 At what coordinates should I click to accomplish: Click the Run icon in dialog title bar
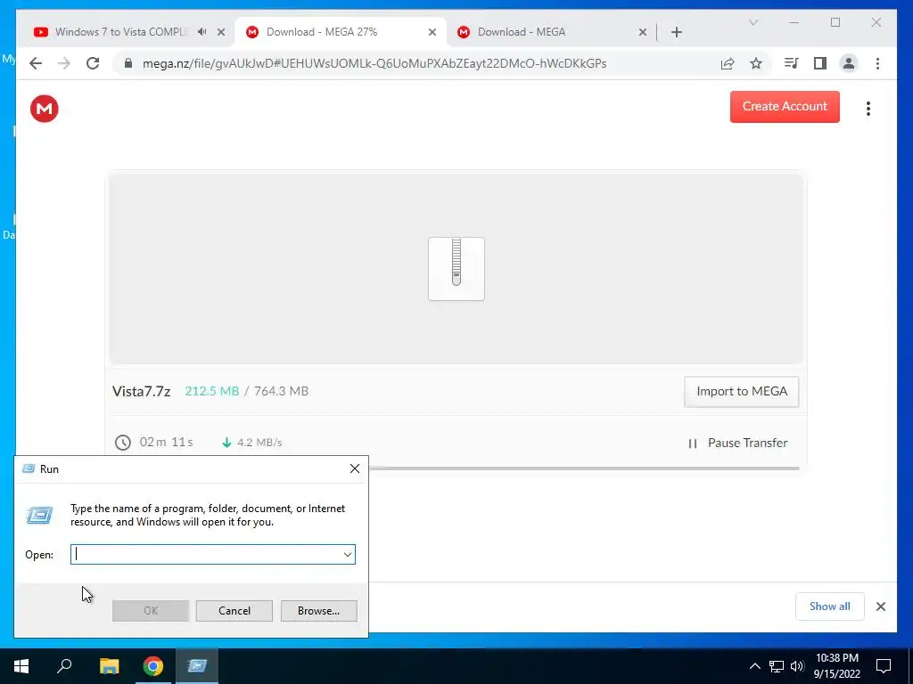[28, 468]
